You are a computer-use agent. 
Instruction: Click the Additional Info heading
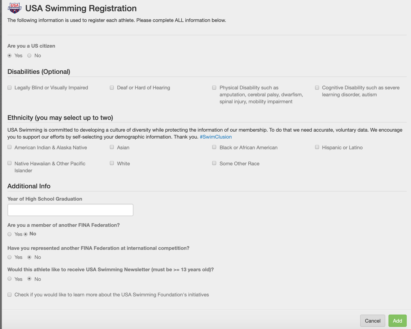click(29, 186)
